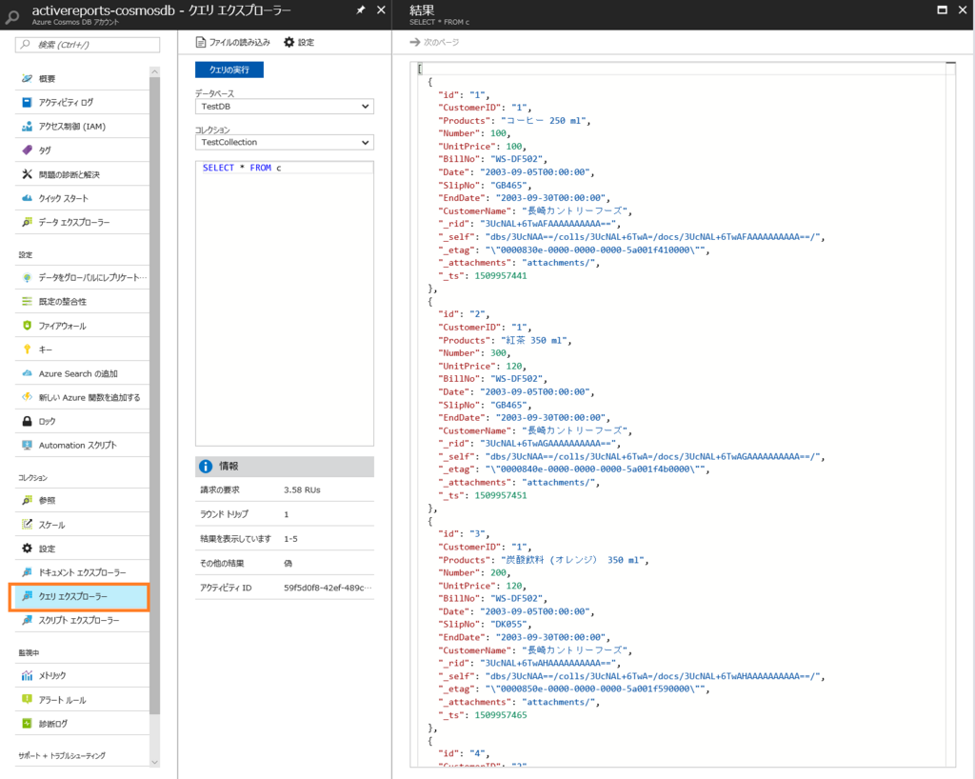Click the sidebar scroll down arrow
975x779 pixels.
(155, 762)
